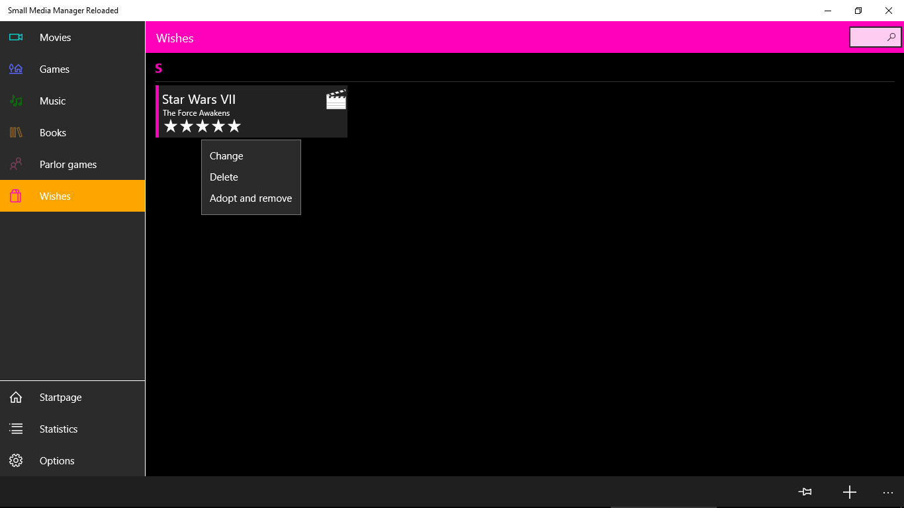Image resolution: width=904 pixels, height=508 pixels.
Task: Click the Startpage home icon
Action: (x=16, y=397)
